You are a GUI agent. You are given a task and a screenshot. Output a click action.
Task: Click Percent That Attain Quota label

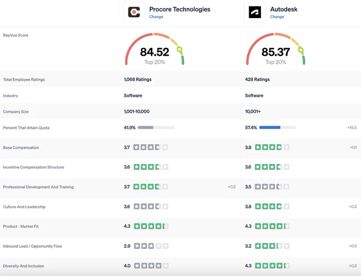26,128
